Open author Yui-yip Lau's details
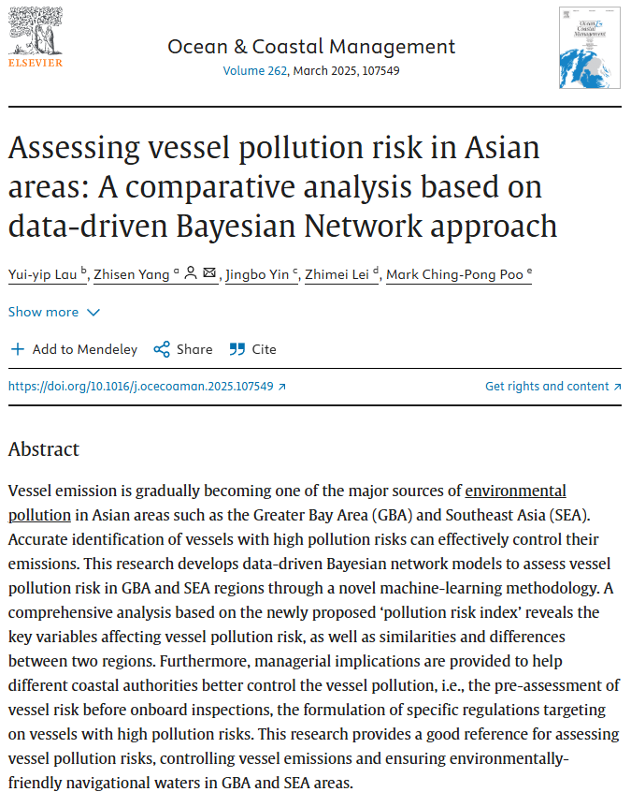The width and height of the screenshot is (631, 792). click(x=44, y=274)
